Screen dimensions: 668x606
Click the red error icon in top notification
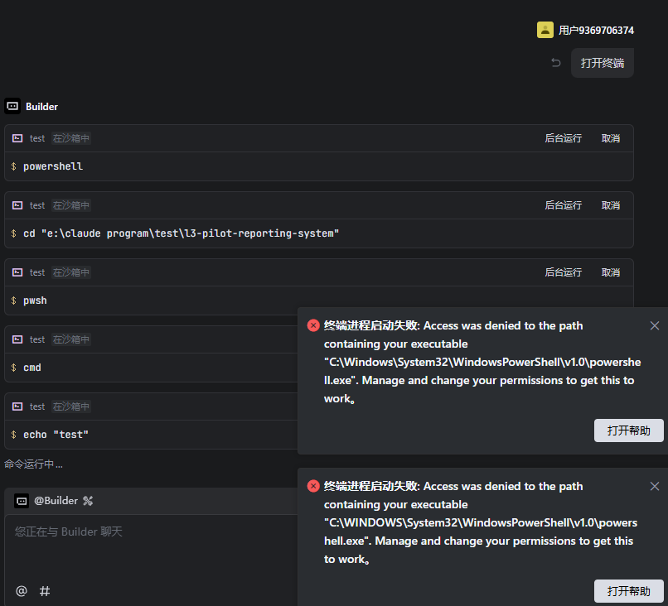(x=313, y=325)
